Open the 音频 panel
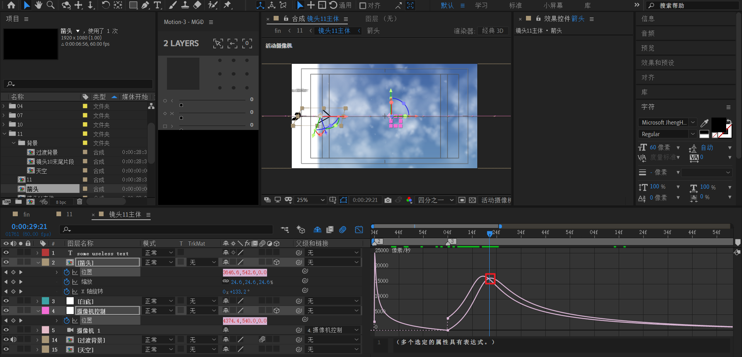Viewport: 742px width, 357px height. tap(648, 33)
